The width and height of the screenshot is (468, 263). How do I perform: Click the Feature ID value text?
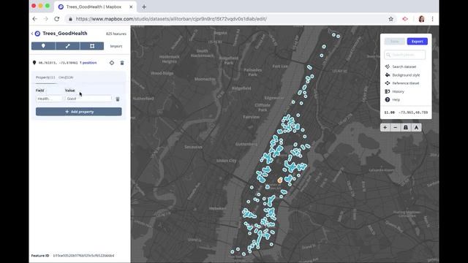(x=83, y=256)
